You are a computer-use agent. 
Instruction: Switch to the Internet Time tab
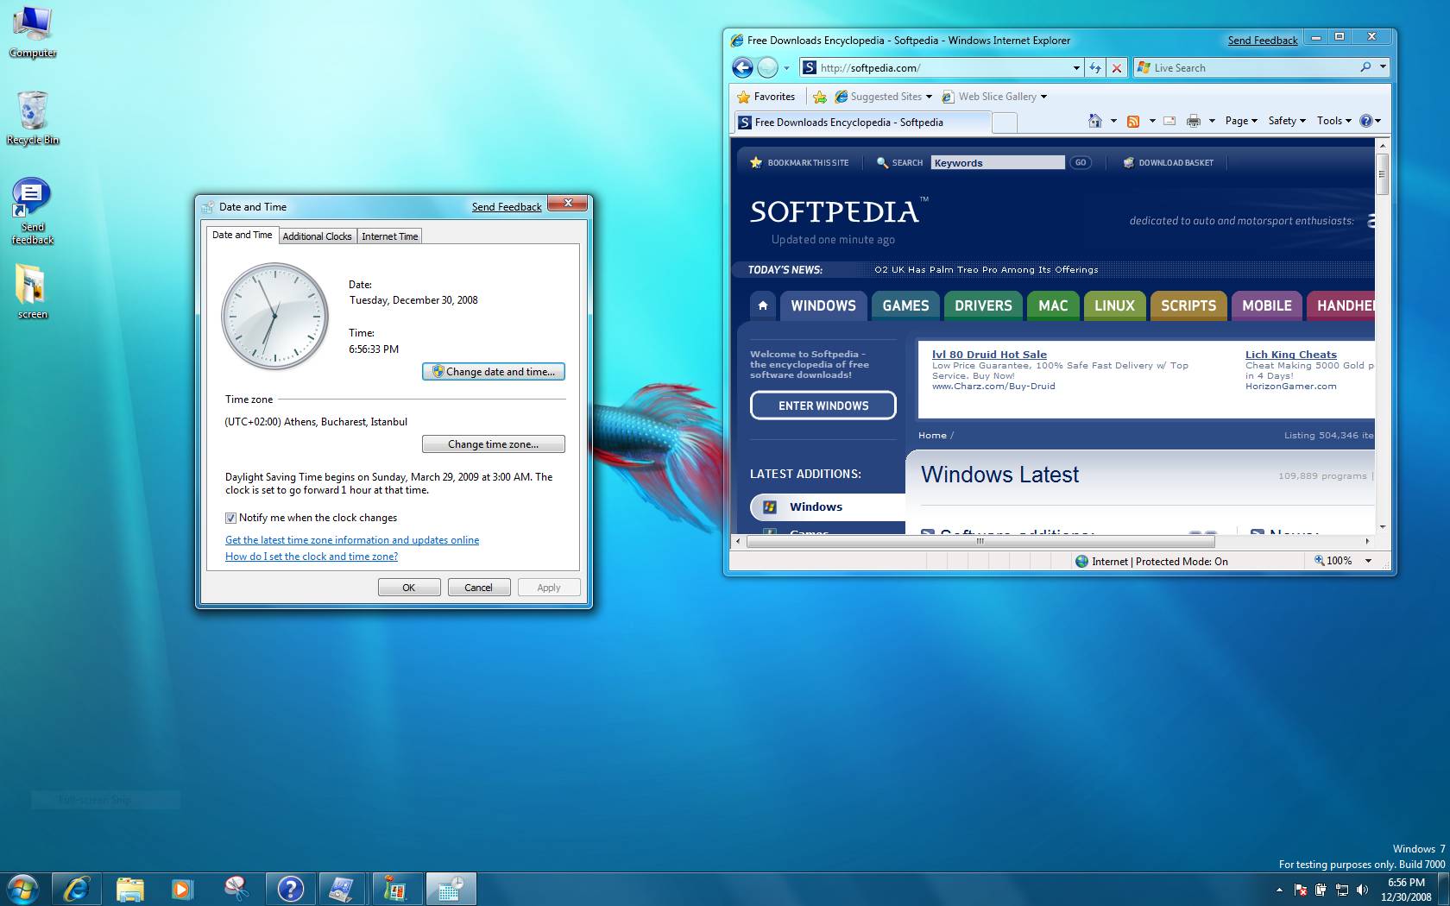click(389, 236)
